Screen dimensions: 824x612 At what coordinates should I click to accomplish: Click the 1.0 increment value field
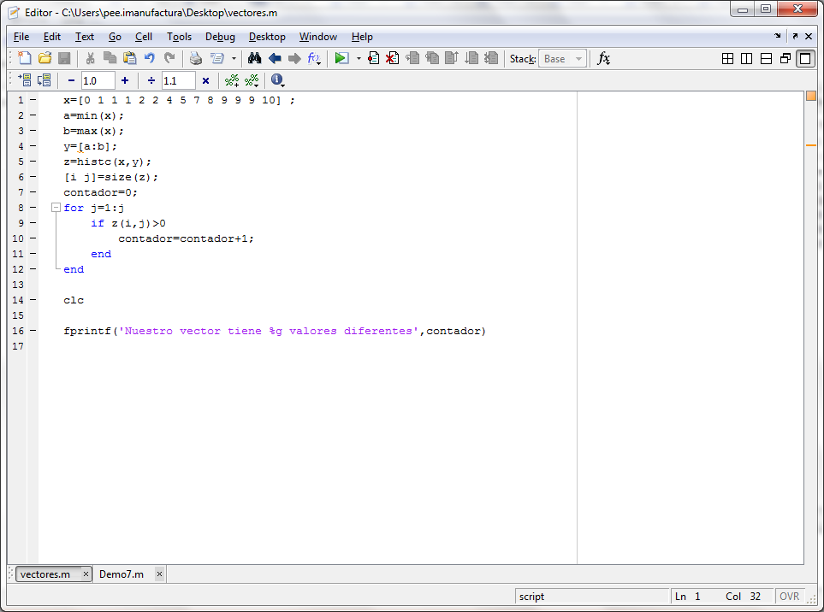click(98, 81)
